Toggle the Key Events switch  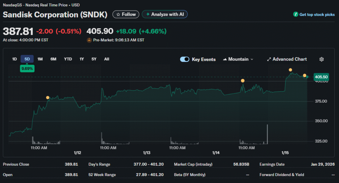[x=185, y=59]
